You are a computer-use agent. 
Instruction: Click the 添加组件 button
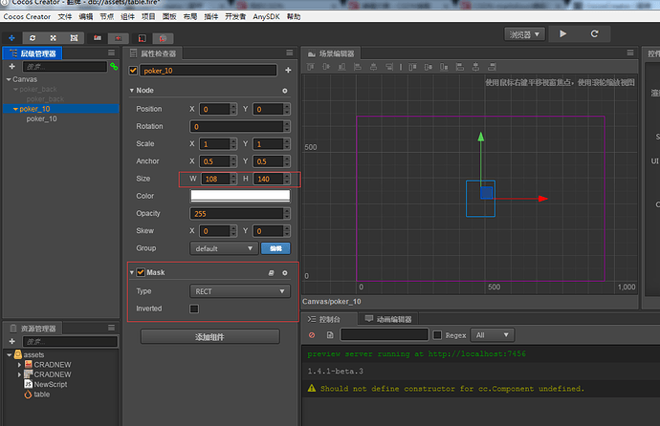(209, 337)
